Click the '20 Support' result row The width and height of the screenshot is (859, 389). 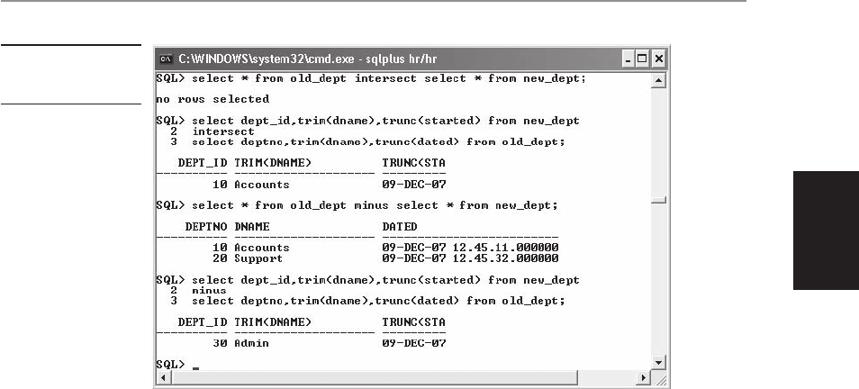357,258
